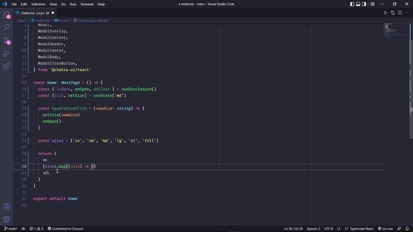This screenshot has width=413, height=232.
Task: Split the editor to the right
Action: pyautogui.click(x=400, y=13)
